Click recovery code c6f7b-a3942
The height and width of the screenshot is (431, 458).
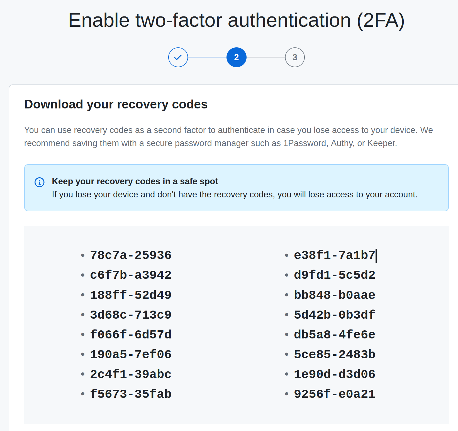click(x=131, y=275)
